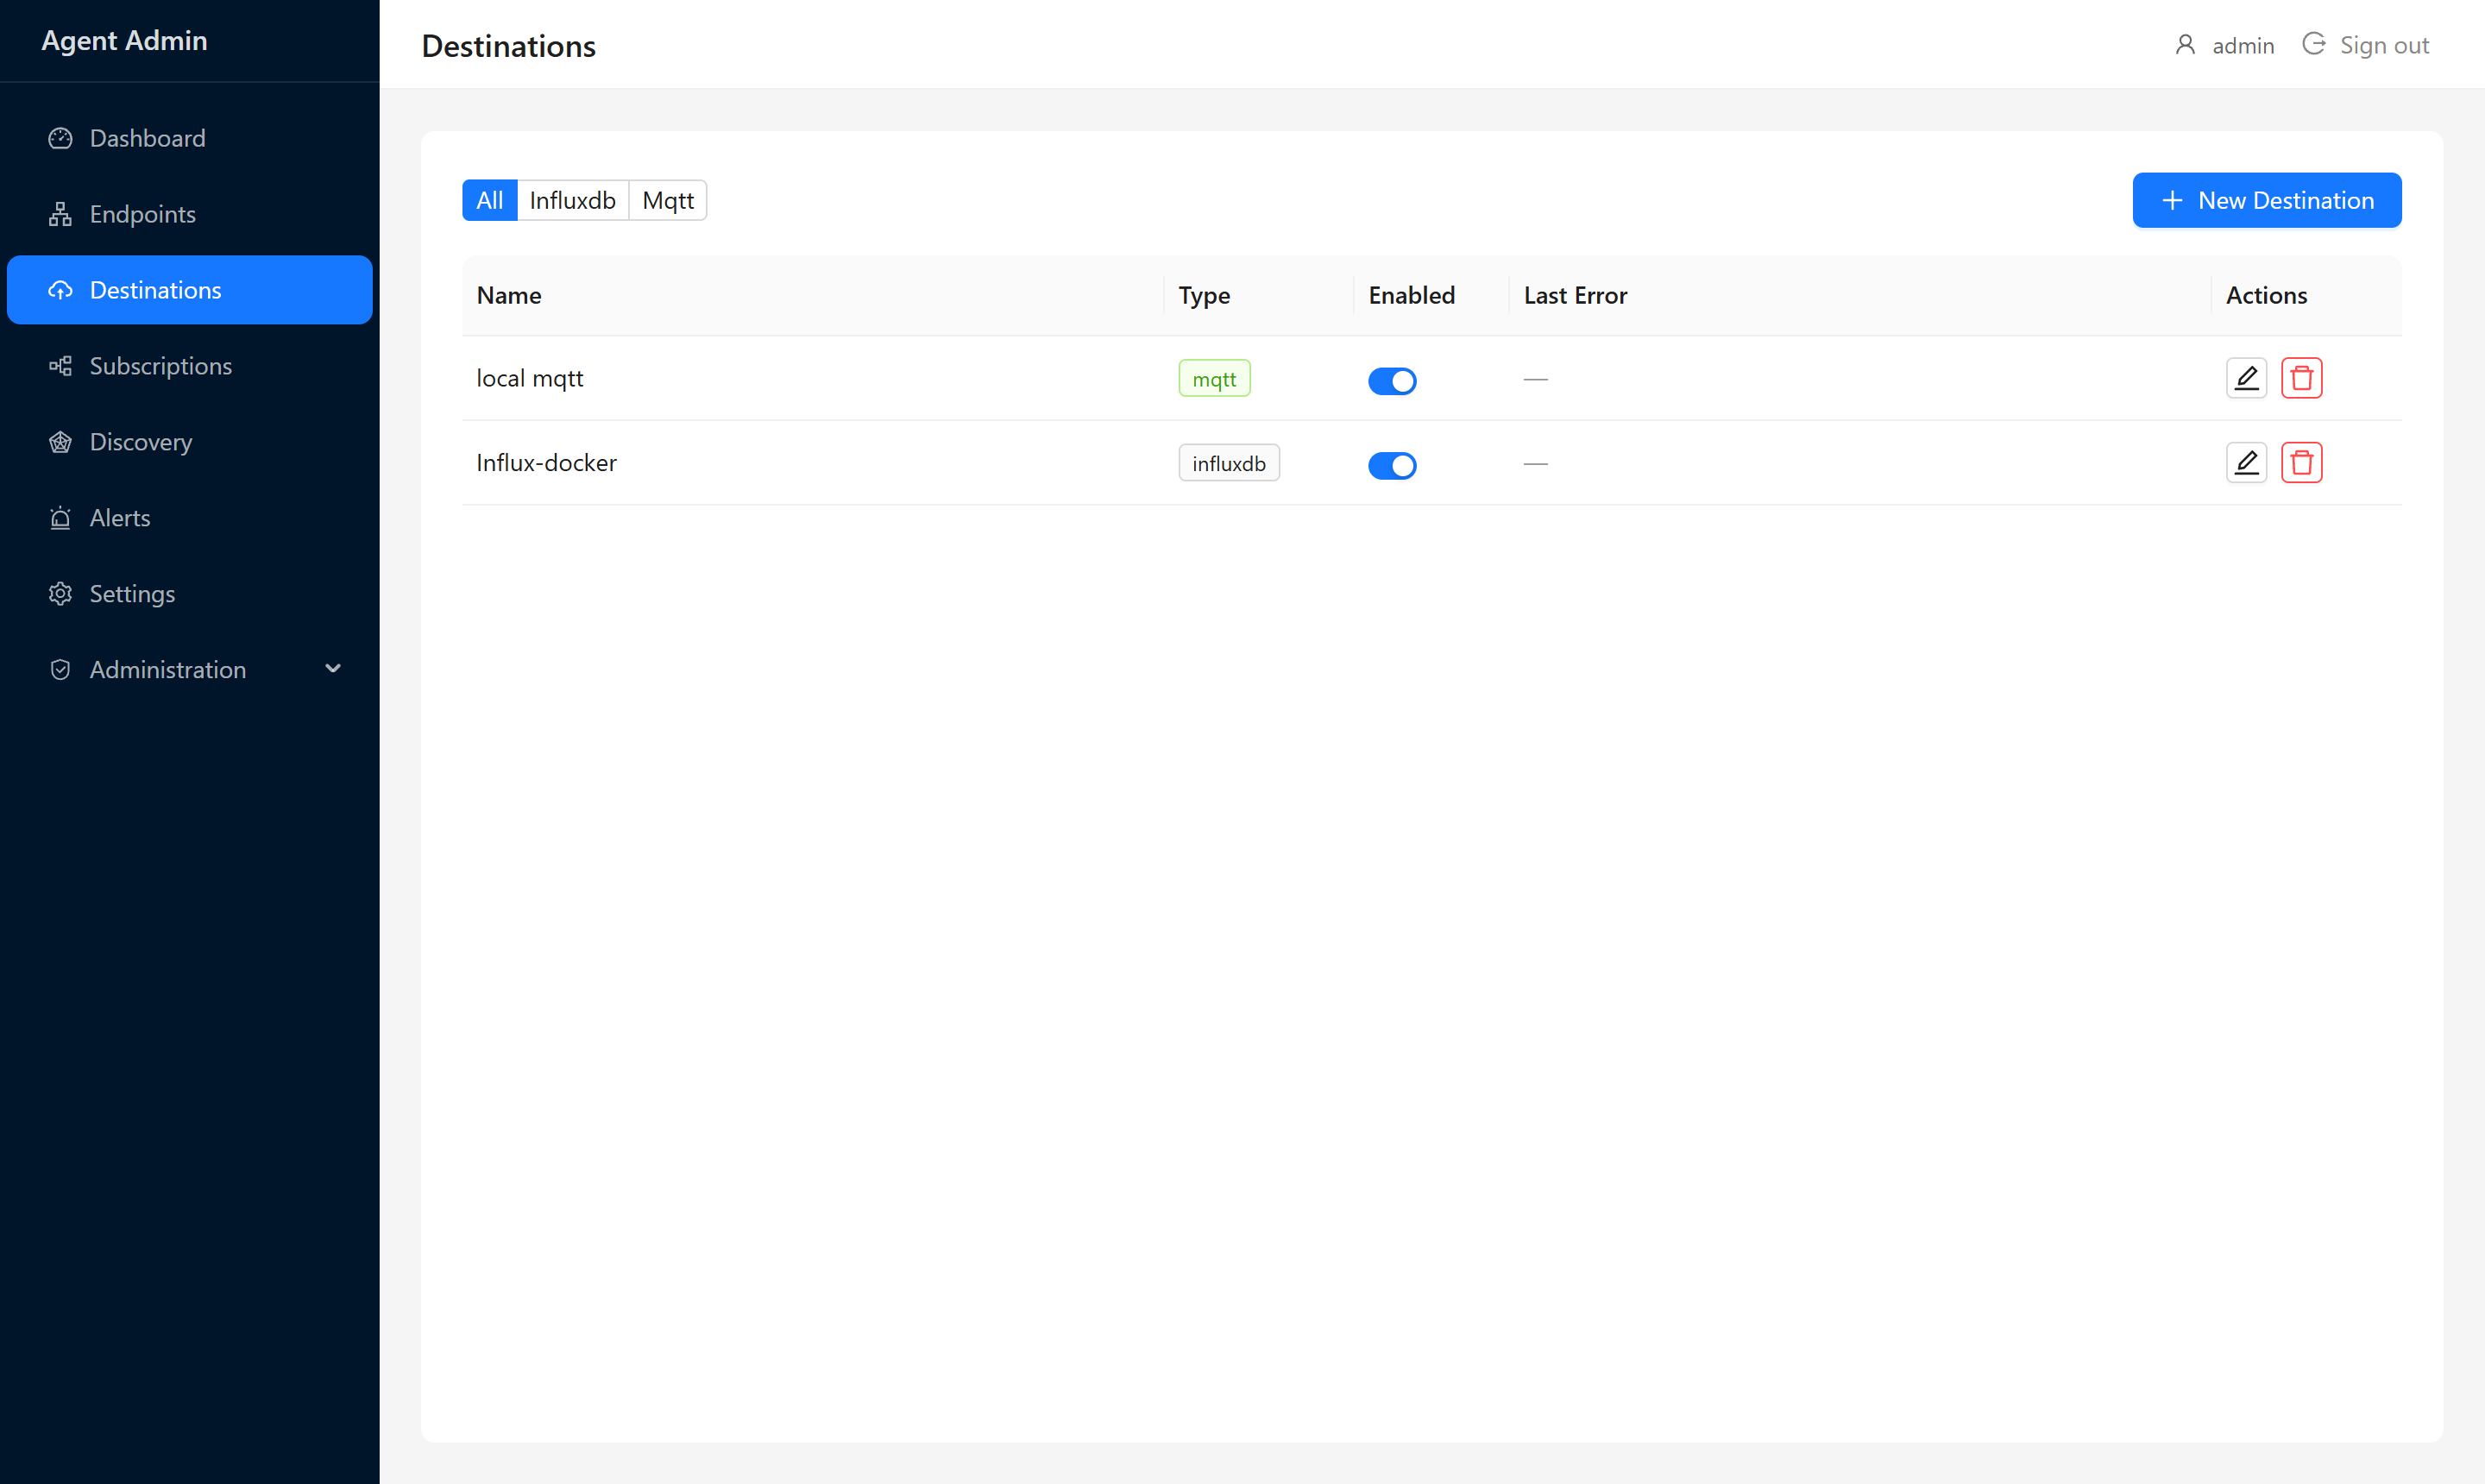The image size is (2485, 1484).
Task: Open the Dashboard page
Action: [x=190, y=138]
